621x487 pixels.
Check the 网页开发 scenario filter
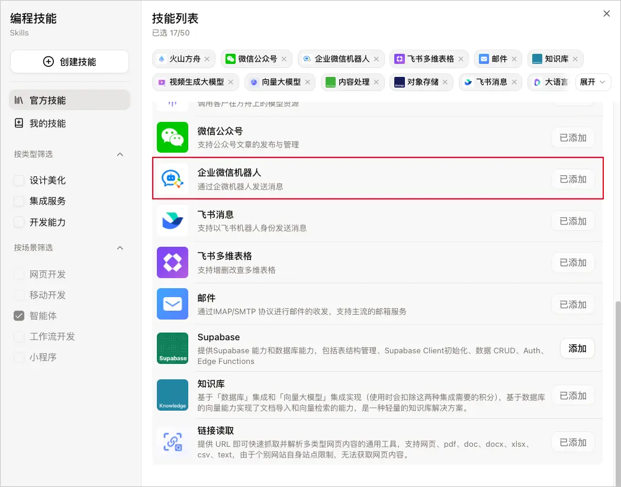click(x=19, y=274)
